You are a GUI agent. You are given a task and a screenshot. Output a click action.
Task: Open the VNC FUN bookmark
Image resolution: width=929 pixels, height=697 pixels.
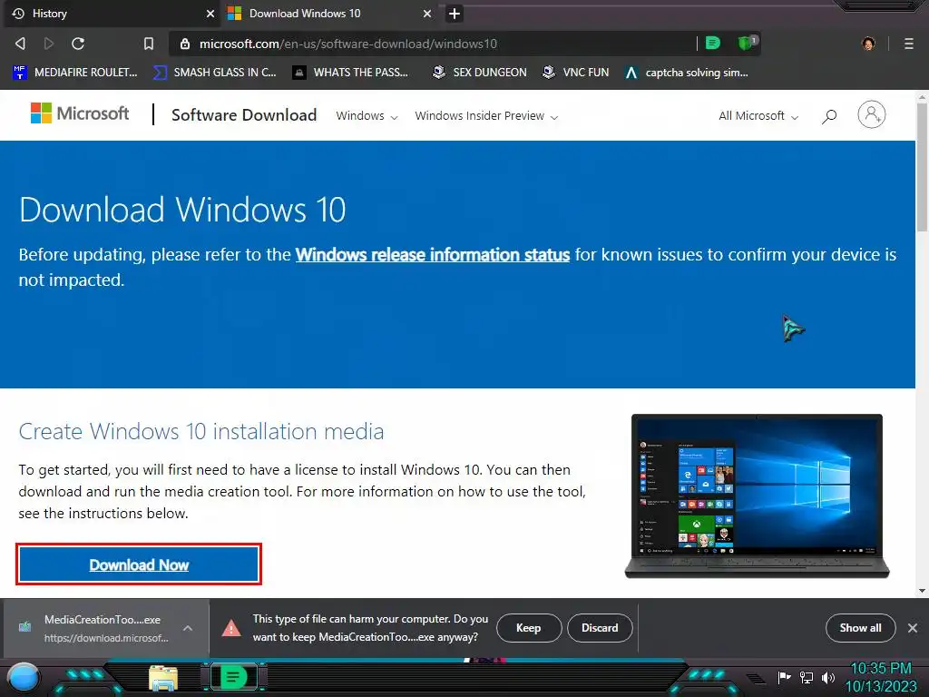click(576, 73)
